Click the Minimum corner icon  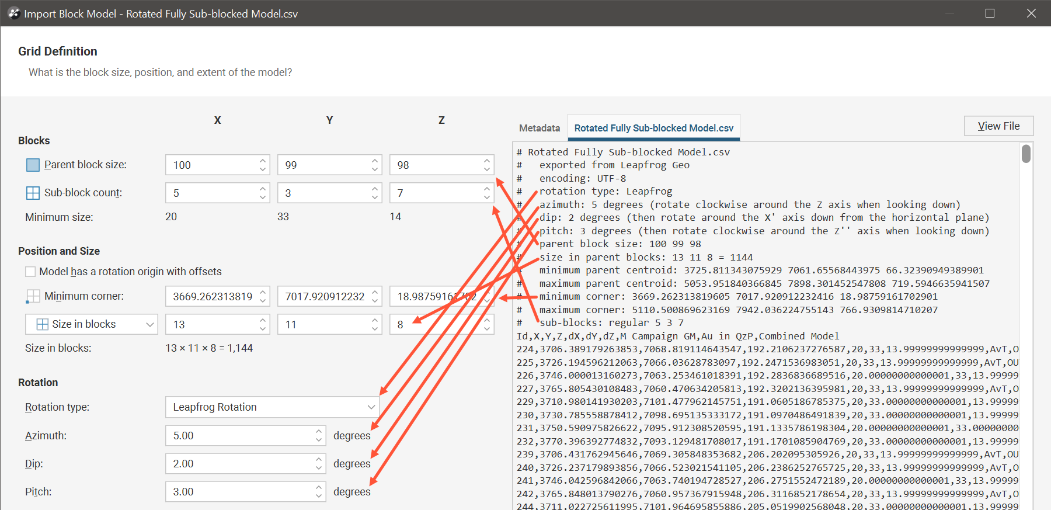pyautogui.click(x=33, y=296)
